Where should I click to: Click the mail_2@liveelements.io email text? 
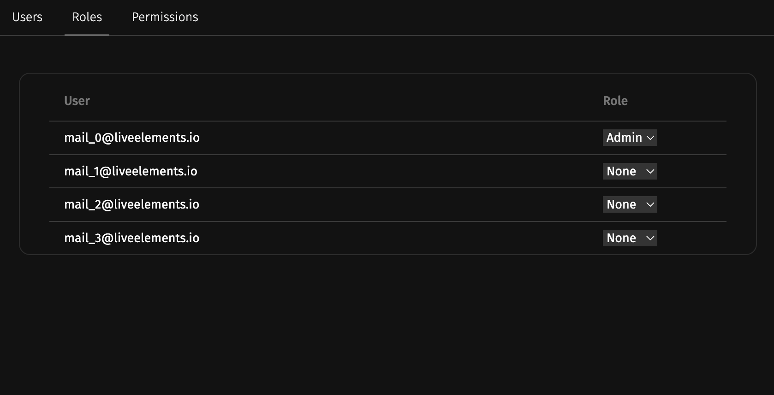pyautogui.click(x=132, y=204)
